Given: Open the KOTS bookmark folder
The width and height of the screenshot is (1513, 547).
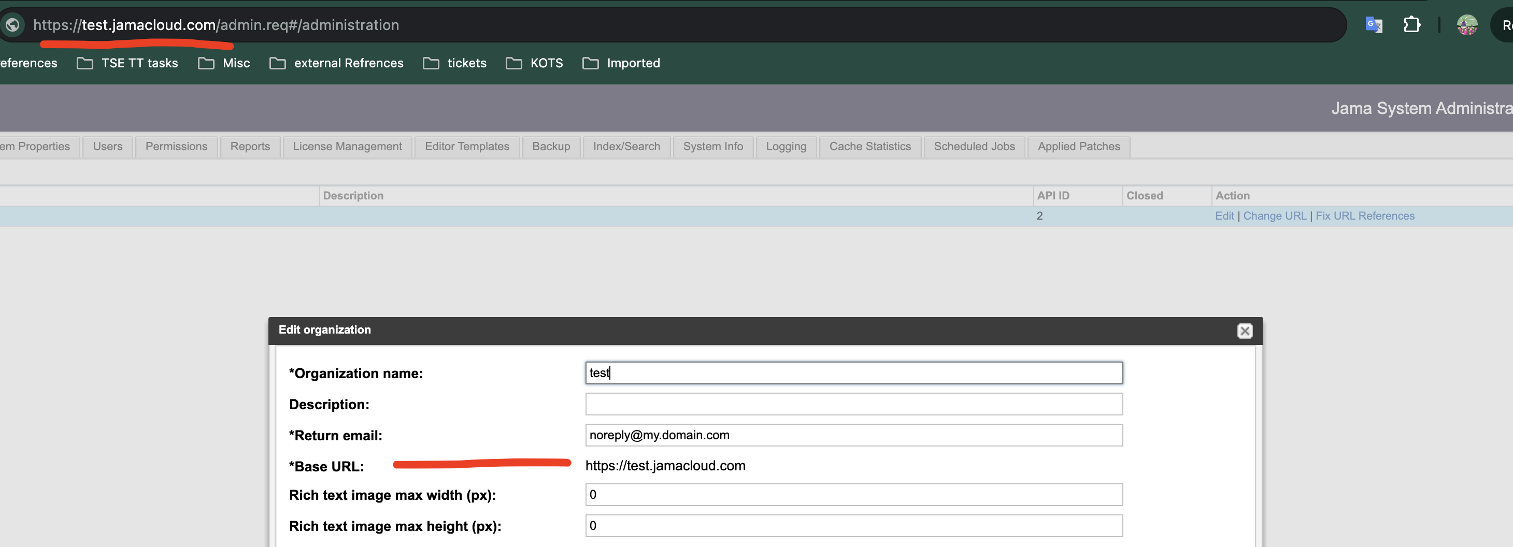Looking at the screenshot, I should 534,63.
